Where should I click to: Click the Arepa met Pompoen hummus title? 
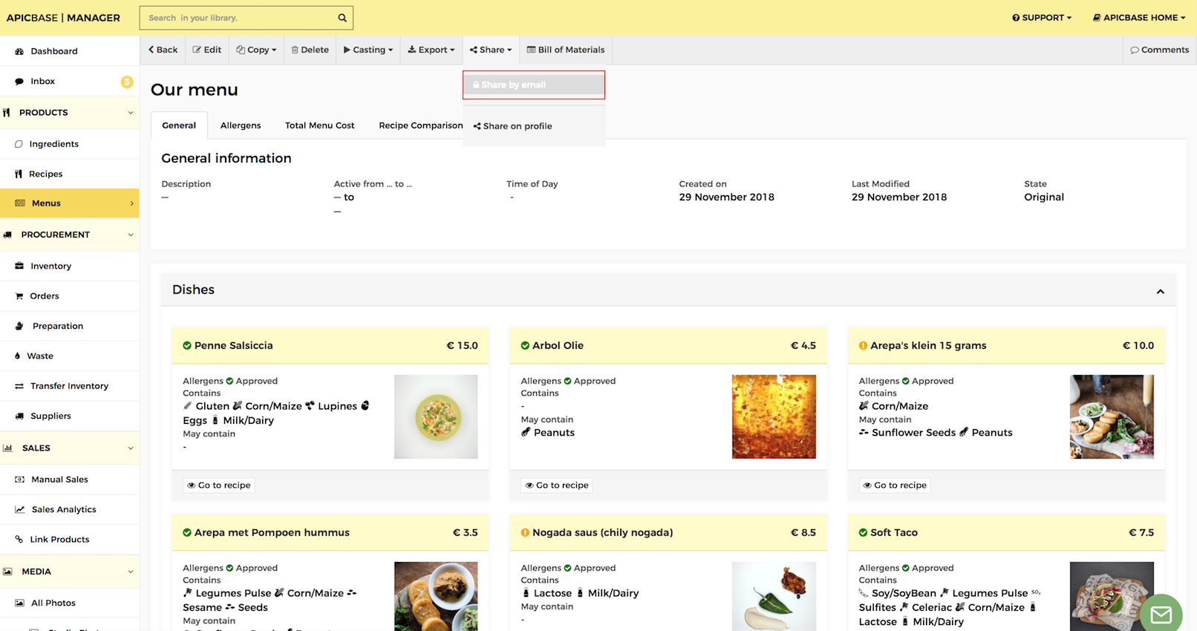click(272, 533)
